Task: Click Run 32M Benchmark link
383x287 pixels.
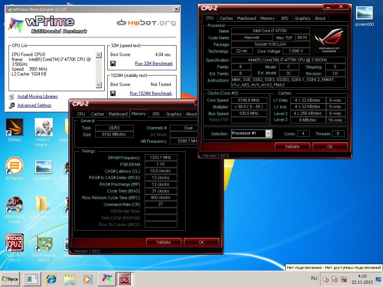Action: click(x=154, y=64)
